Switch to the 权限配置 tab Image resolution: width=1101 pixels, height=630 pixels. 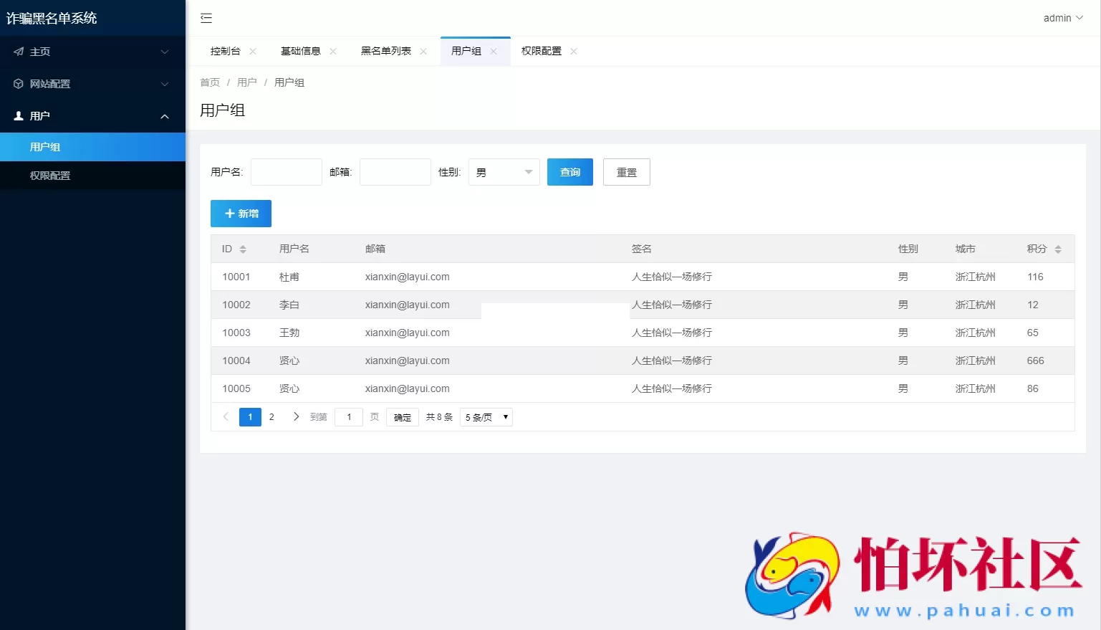pos(540,51)
